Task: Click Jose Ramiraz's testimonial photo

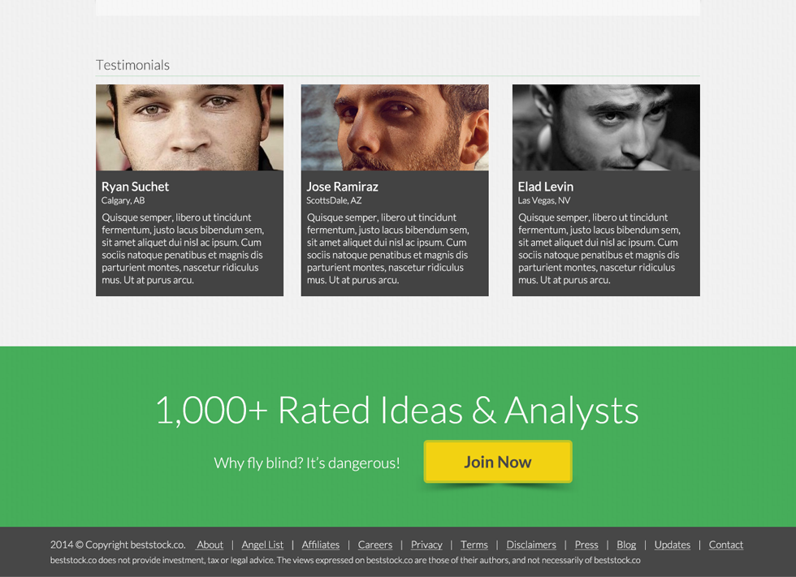Action: click(x=395, y=127)
